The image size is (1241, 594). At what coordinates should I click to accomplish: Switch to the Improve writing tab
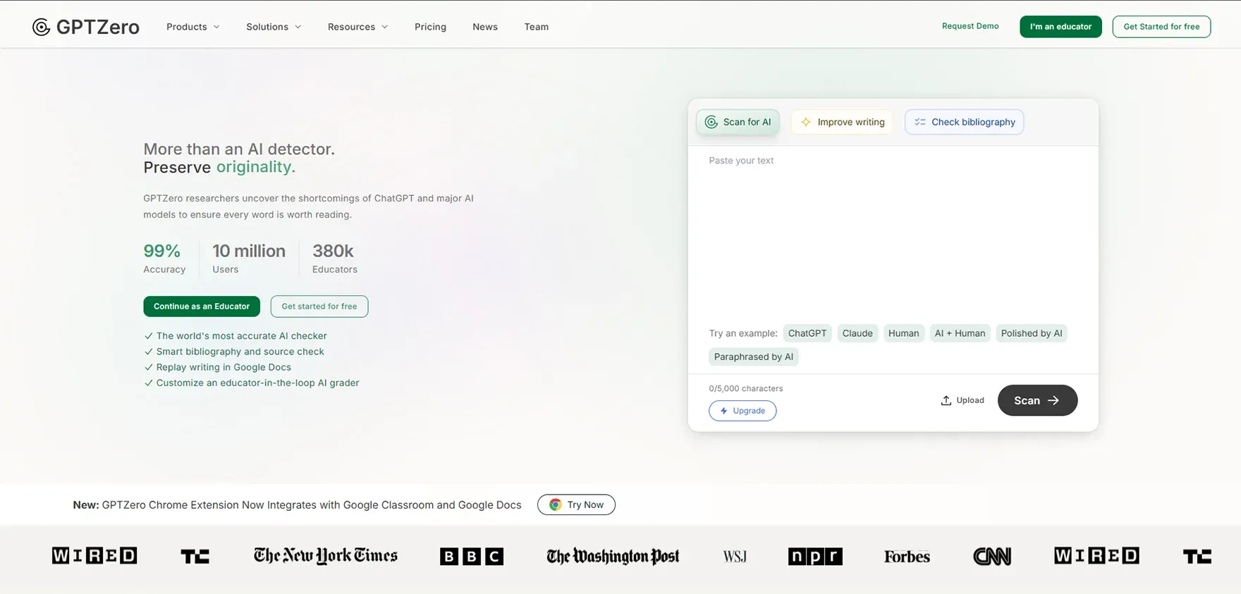coord(843,122)
